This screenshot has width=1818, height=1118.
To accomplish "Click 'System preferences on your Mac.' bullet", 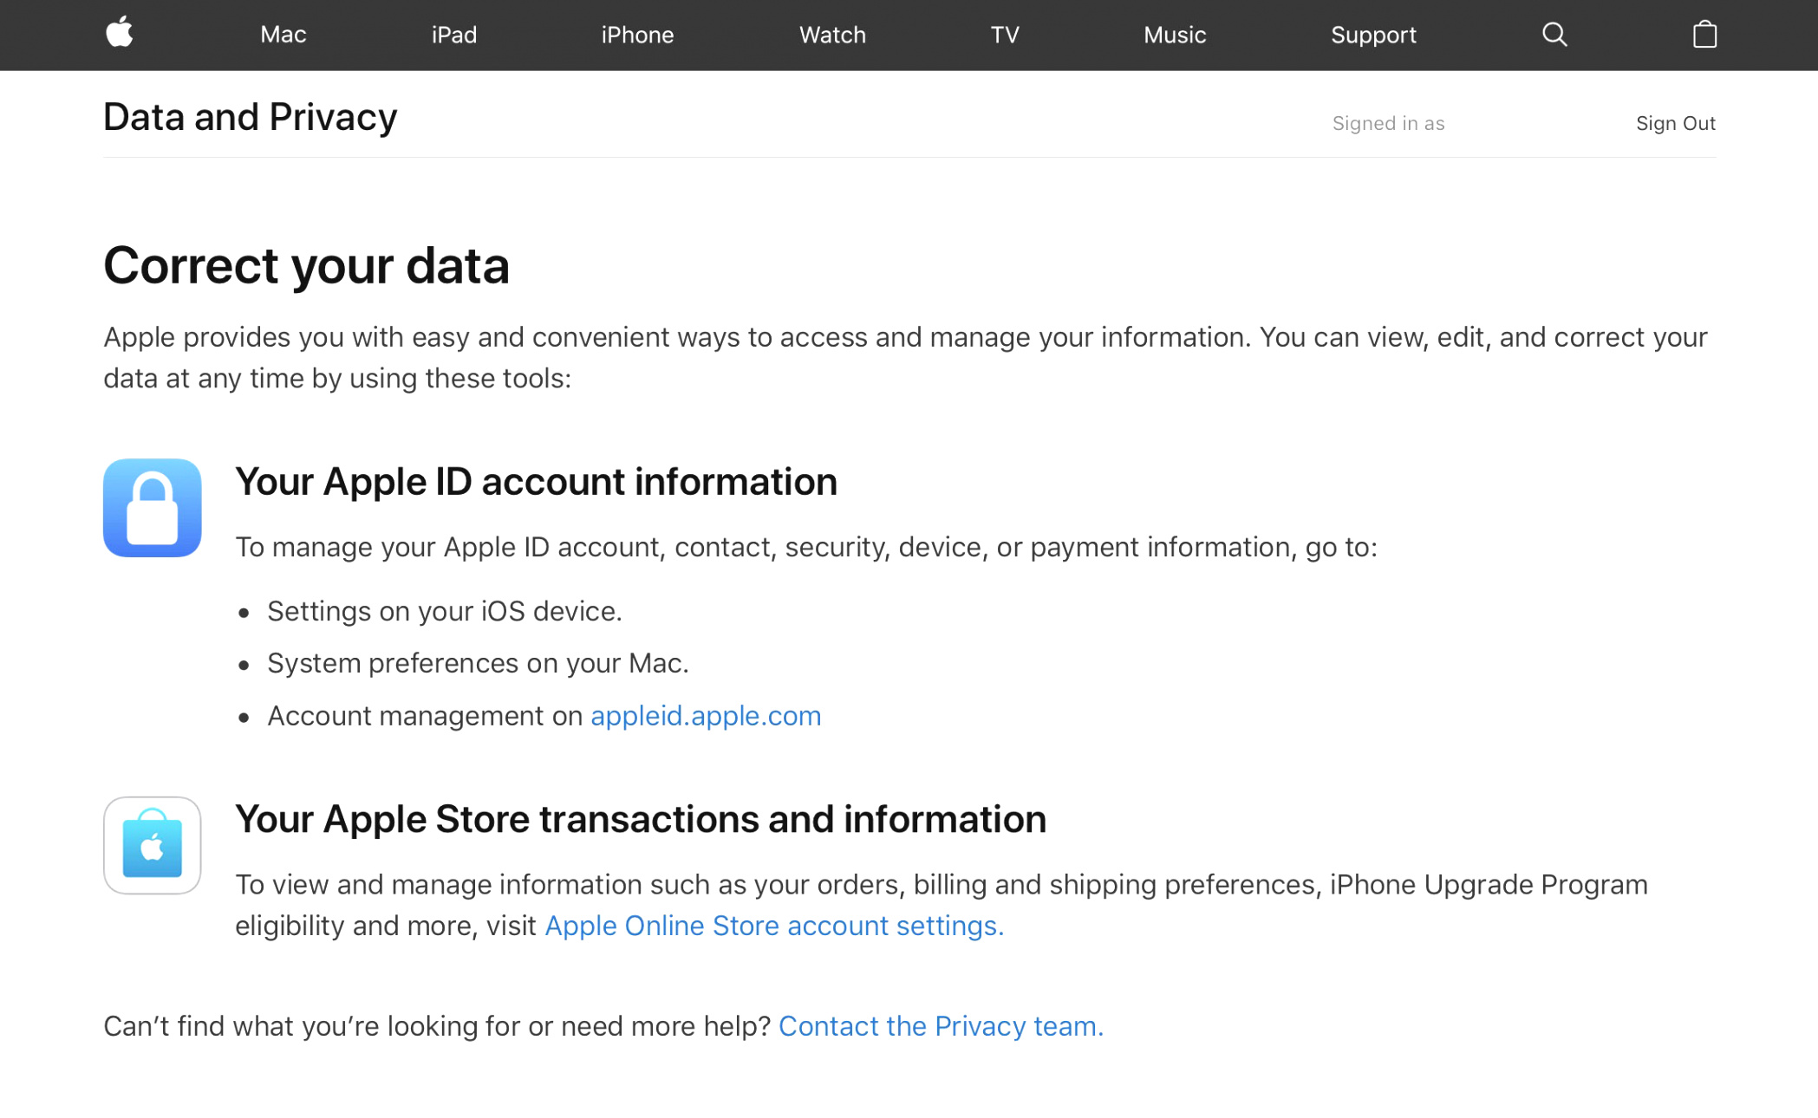I will (x=478, y=663).
